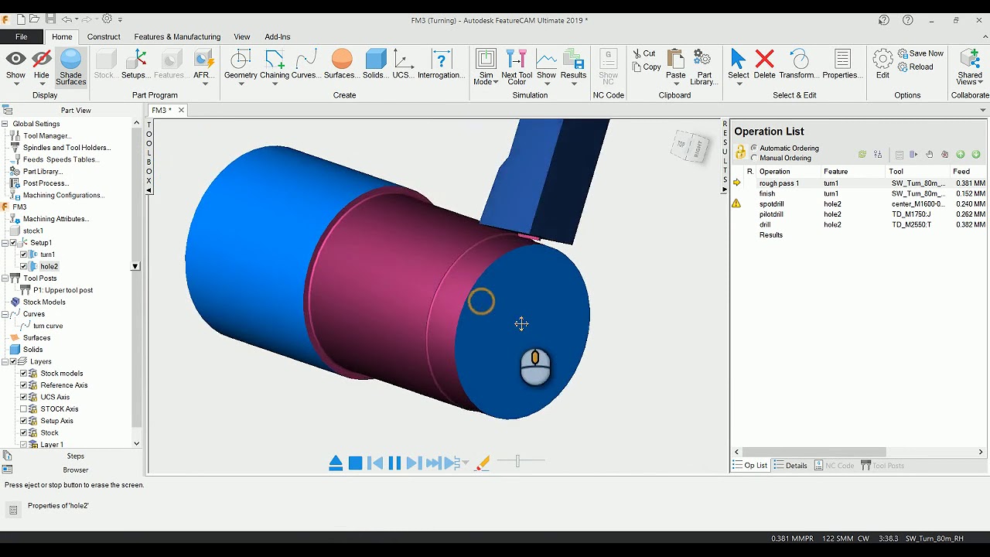The height and width of the screenshot is (557, 990).
Task: Collapse the Setup1 tree node
Action: [x=5, y=243]
